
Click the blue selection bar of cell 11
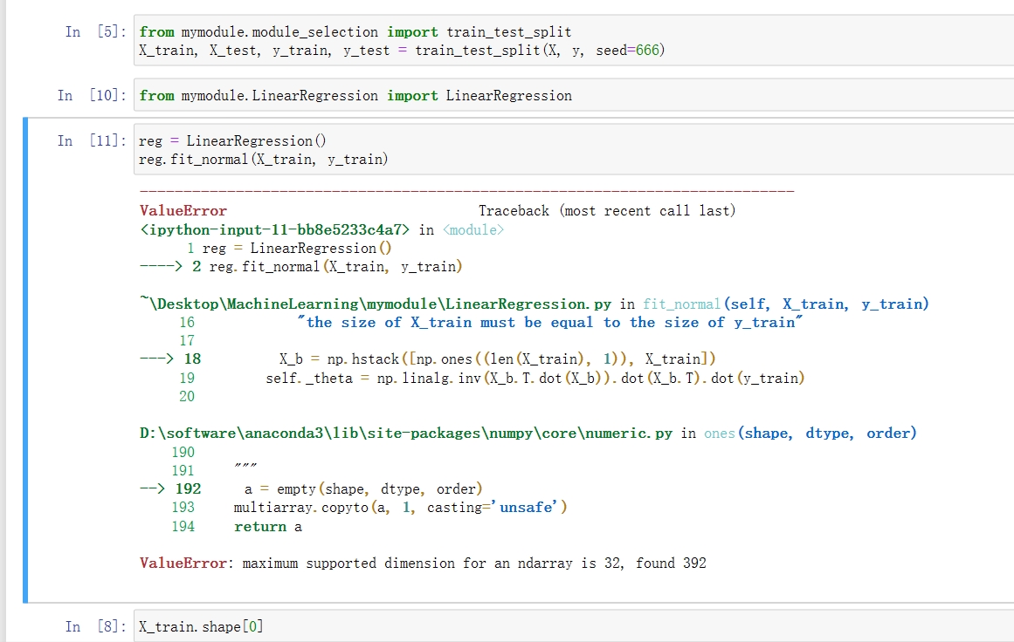pyautogui.click(x=25, y=359)
